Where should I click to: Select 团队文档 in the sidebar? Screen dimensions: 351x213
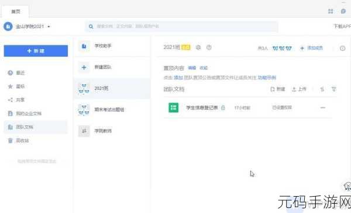tap(35, 127)
